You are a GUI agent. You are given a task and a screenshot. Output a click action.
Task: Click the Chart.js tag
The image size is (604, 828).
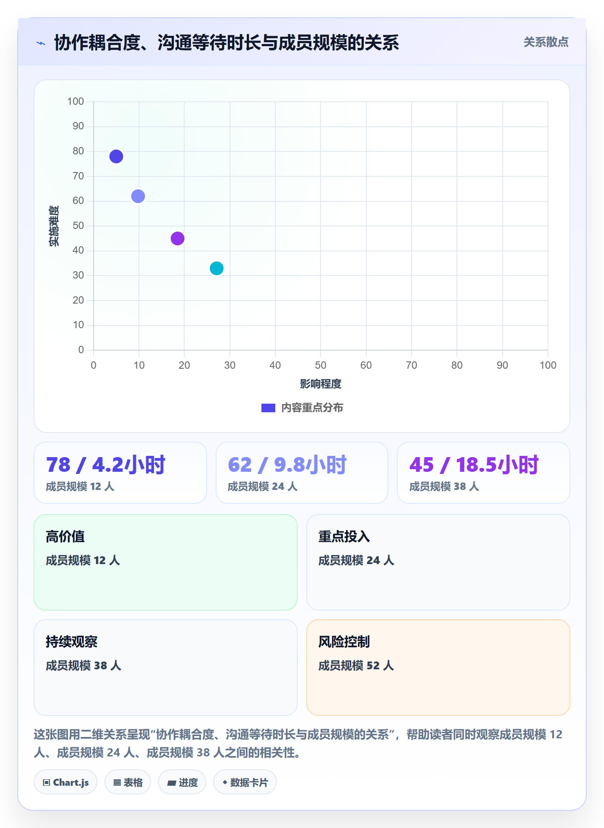tap(66, 782)
